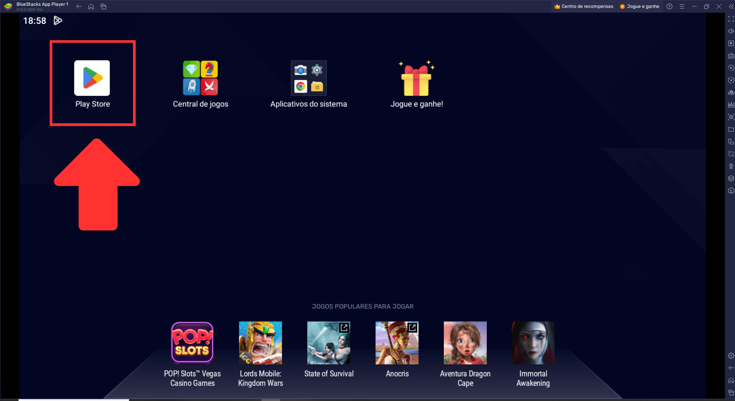Screen dimensions: 735x401
Task: Open the media manager folder icon
Action: click(731, 129)
